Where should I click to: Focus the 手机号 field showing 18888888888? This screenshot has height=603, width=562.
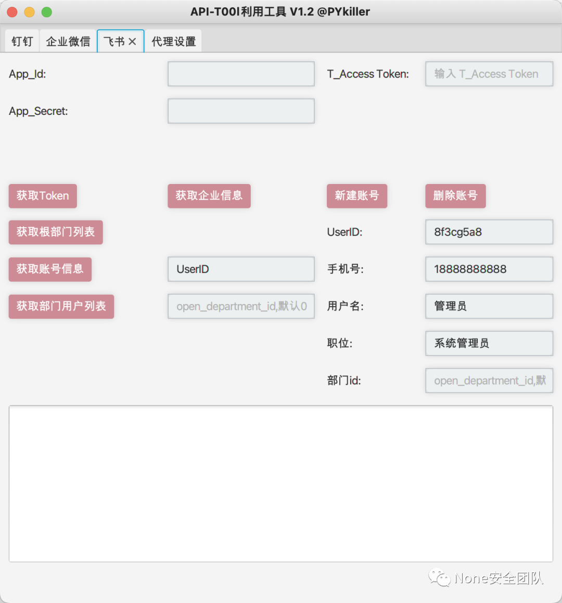(489, 269)
